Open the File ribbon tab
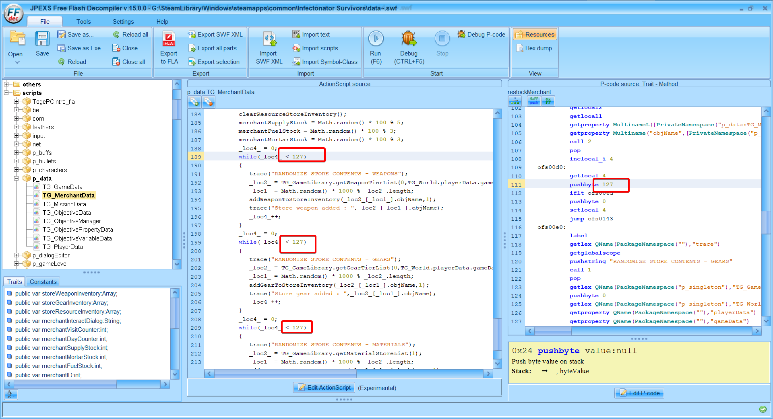This screenshot has width=773, height=419. (x=45, y=22)
